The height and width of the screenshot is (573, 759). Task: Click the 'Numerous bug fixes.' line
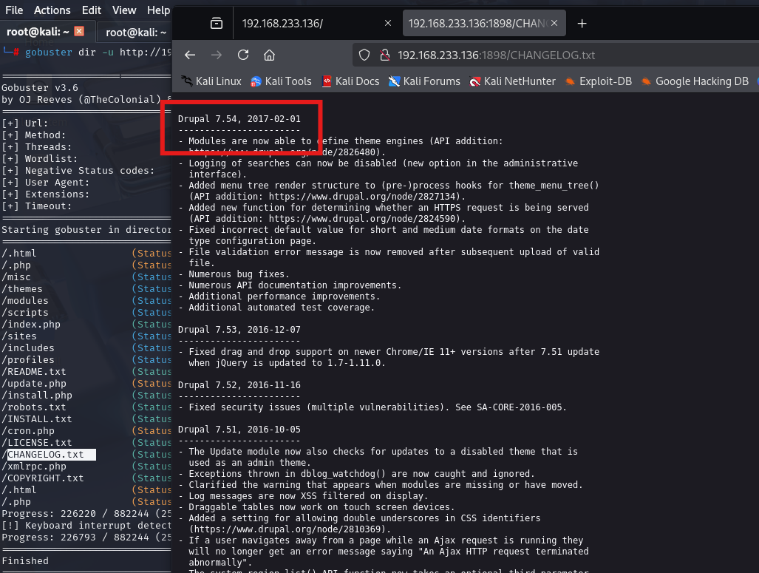point(234,274)
